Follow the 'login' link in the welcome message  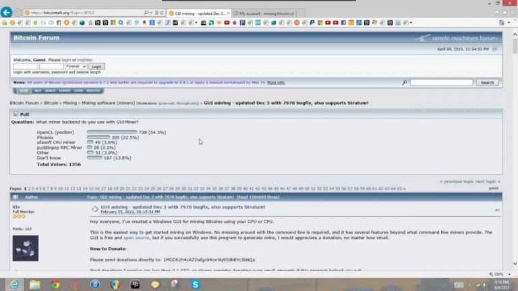tap(66, 60)
